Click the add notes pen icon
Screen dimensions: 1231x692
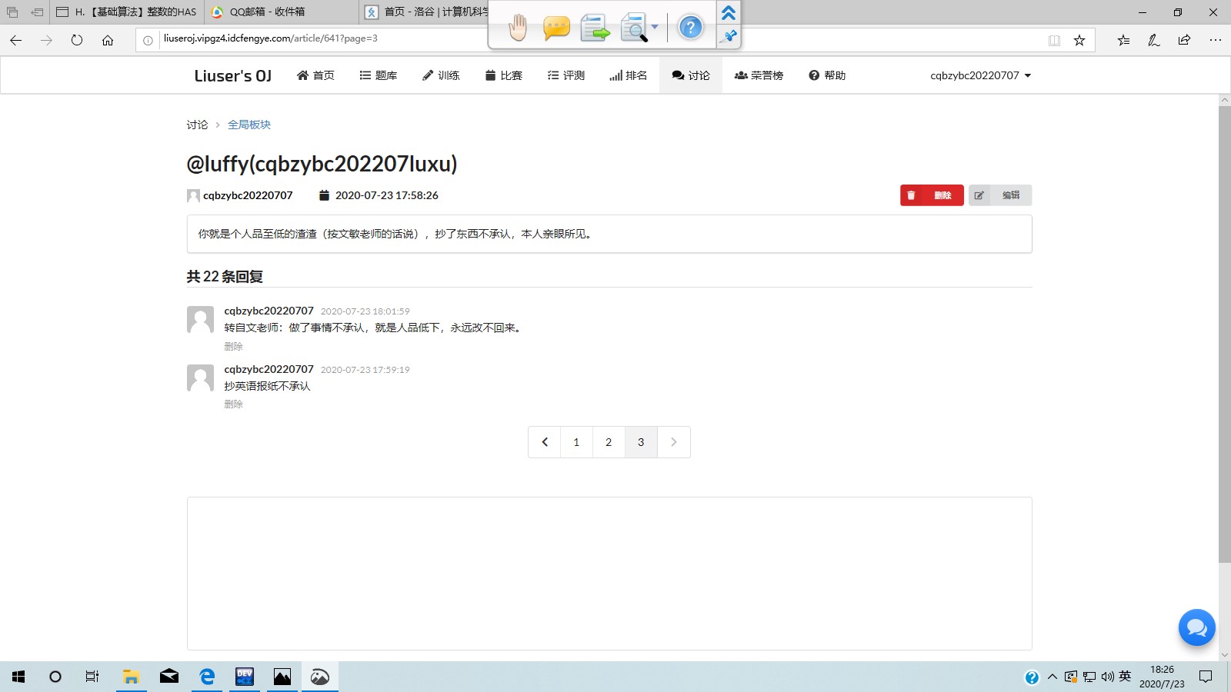pyautogui.click(x=1154, y=40)
